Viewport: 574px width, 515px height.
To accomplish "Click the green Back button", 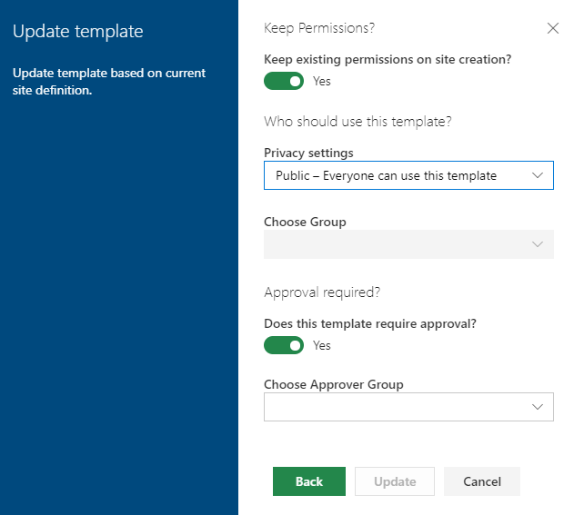I will [309, 481].
